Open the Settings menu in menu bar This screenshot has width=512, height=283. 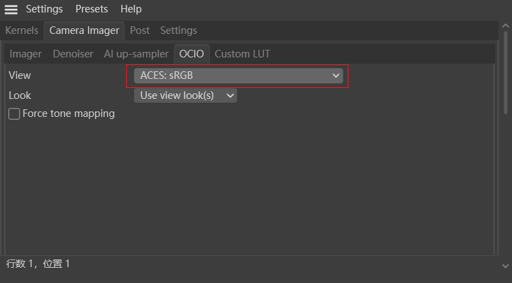click(x=44, y=9)
